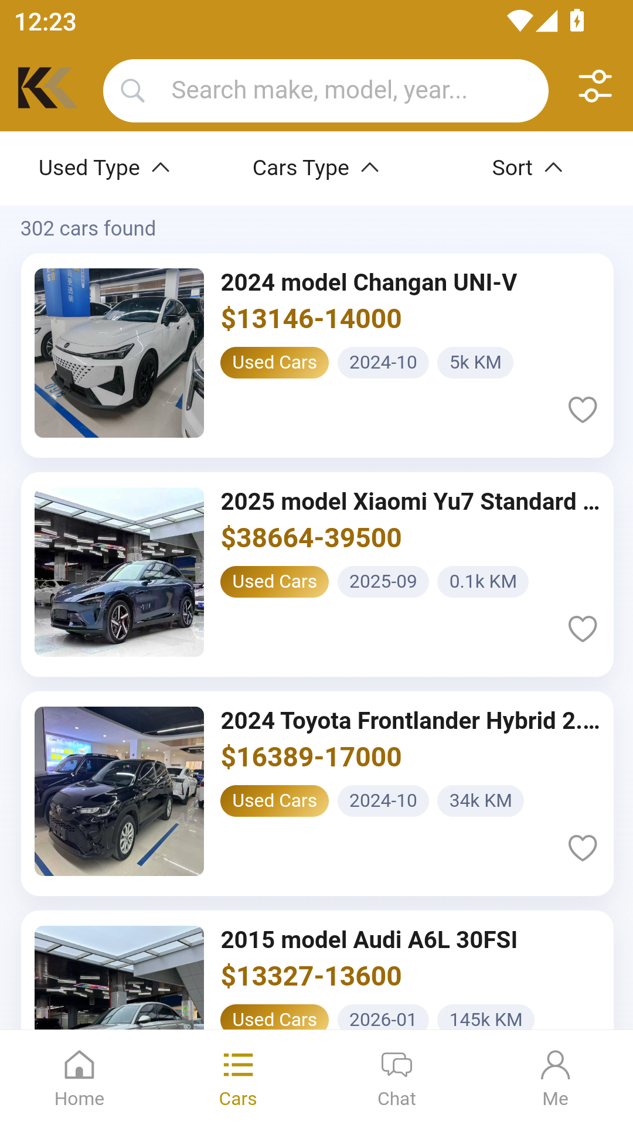Open the 2015 model Audi A6L listing

tap(369, 940)
